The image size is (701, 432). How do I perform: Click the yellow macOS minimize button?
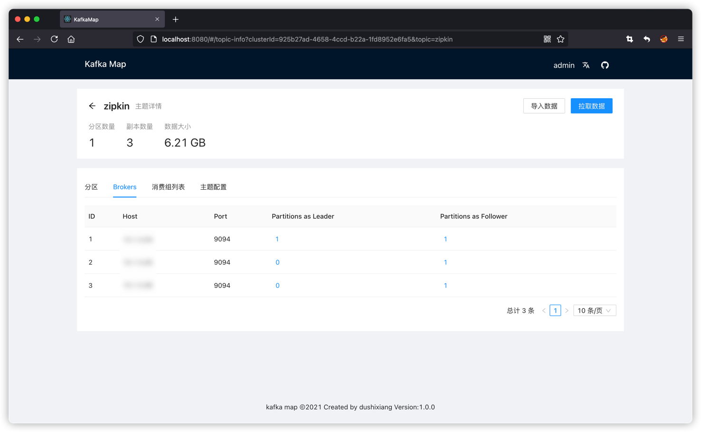click(27, 19)
